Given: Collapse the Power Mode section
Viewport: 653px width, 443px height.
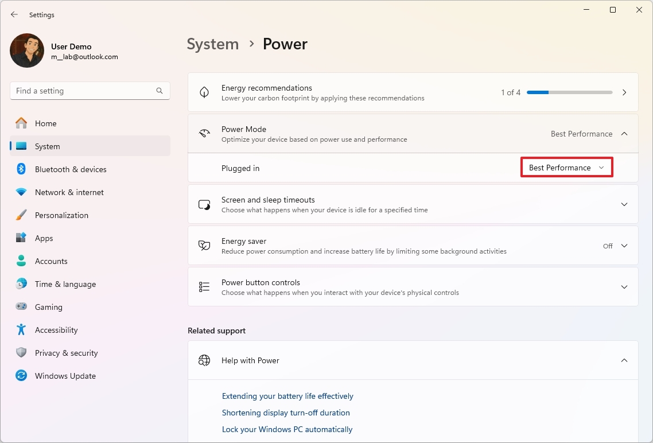Looking at the screenshot, I should 624,133.
